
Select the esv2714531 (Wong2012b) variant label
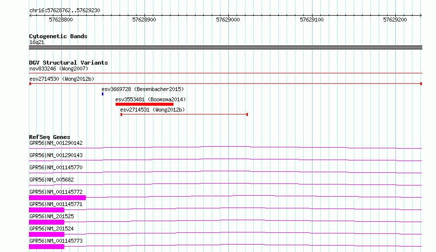click(152, 110)
